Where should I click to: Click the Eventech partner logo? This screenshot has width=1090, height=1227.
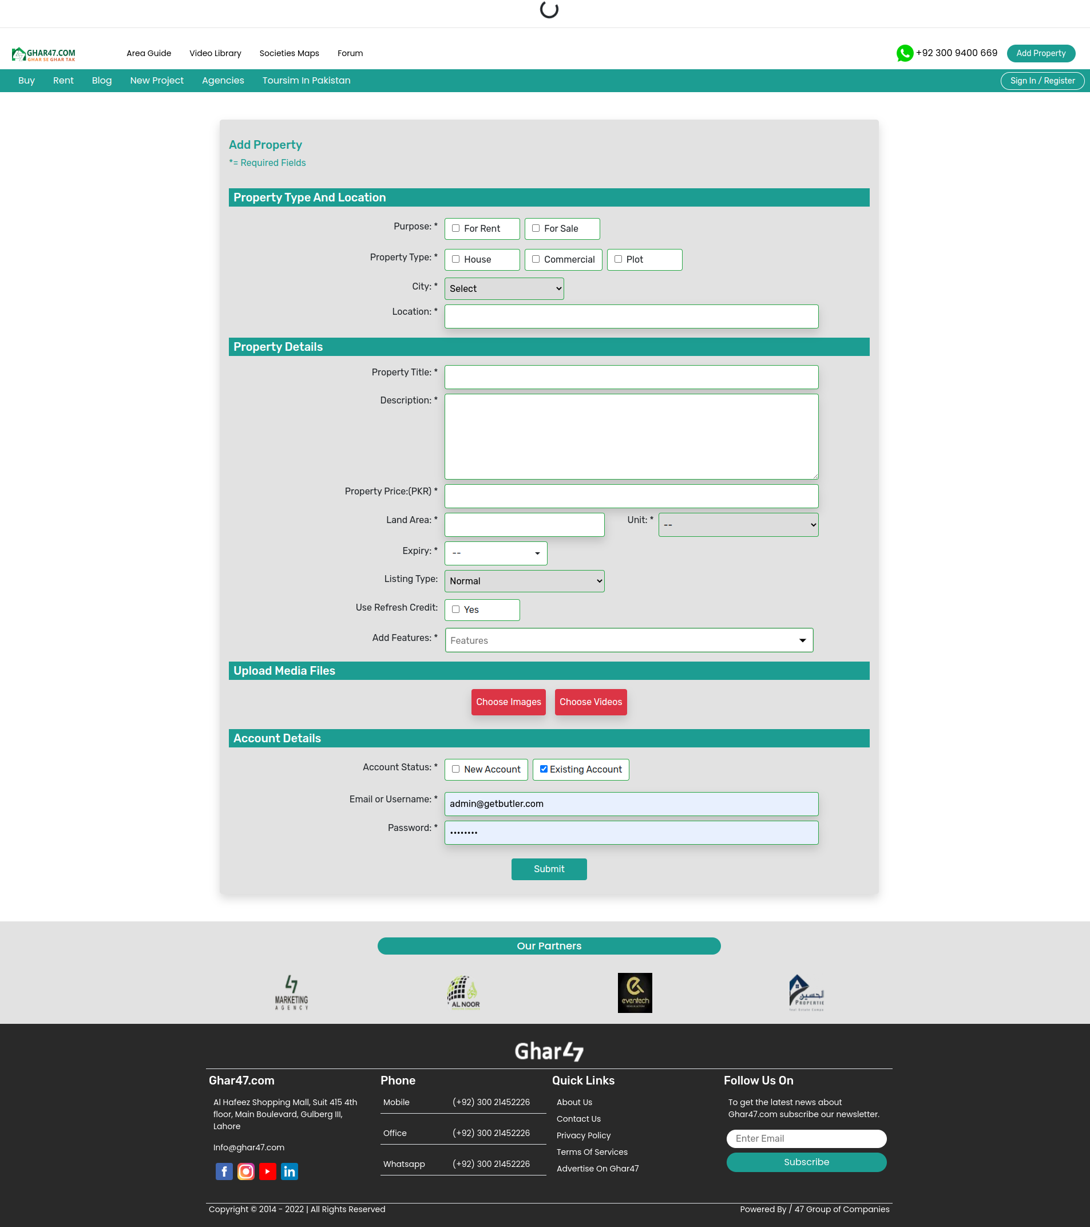635,992
